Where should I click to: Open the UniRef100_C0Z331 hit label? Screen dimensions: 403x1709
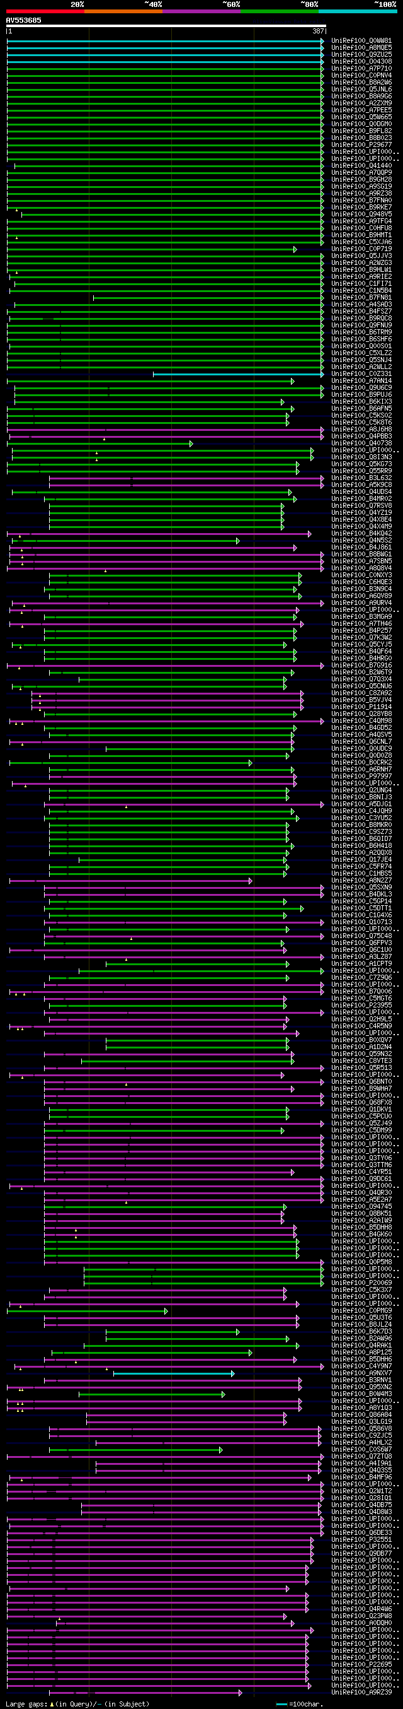(361, 374)
